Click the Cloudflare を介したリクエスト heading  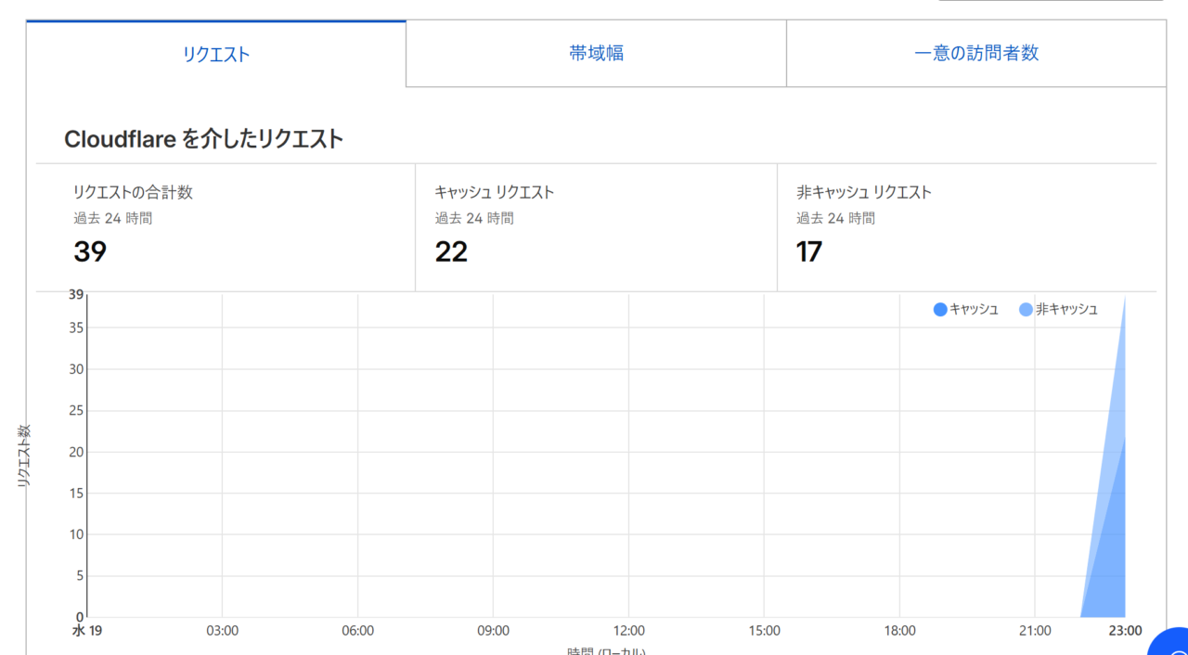click(203, 139)
